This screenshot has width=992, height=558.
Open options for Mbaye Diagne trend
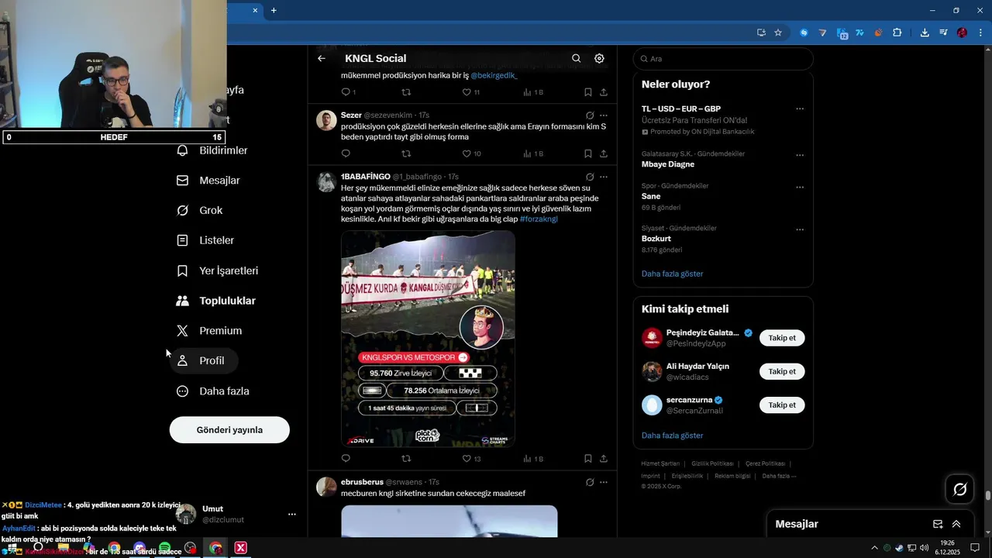(800, 155)
